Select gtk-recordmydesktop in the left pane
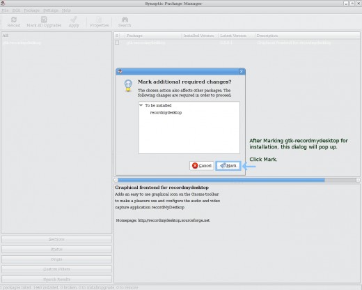This screenshot has height=290, width=362. pyautogui.click(x=22, y=43)
